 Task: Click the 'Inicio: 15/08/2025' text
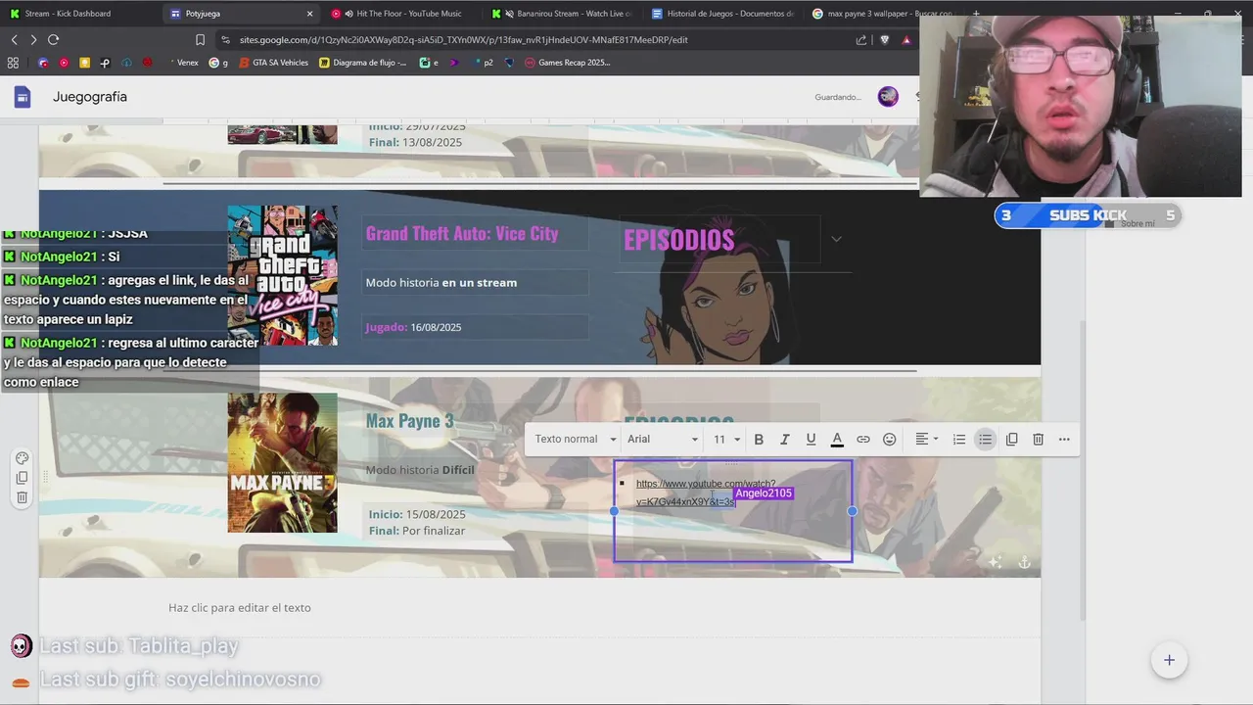point(417,515)
